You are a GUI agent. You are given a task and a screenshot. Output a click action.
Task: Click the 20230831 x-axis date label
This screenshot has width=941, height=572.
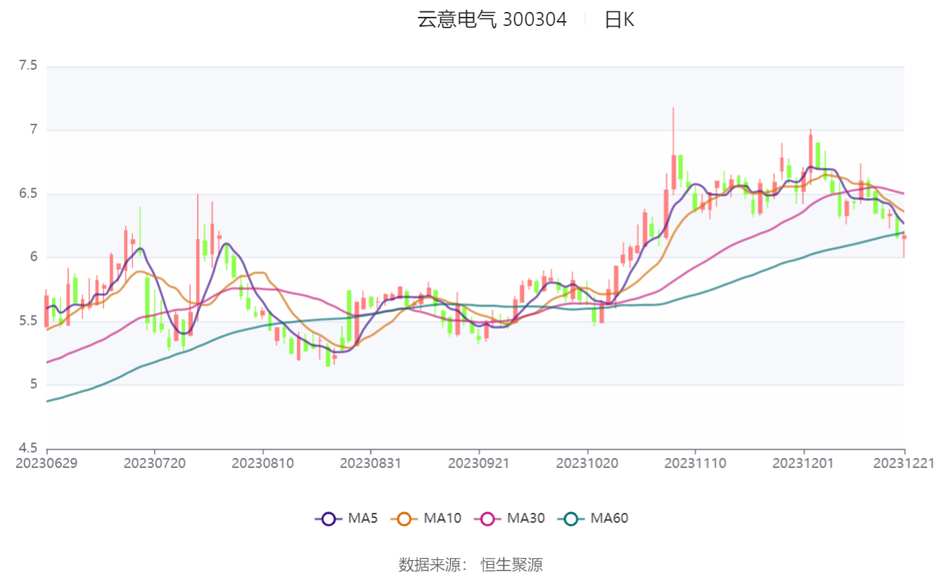[371, 464]
